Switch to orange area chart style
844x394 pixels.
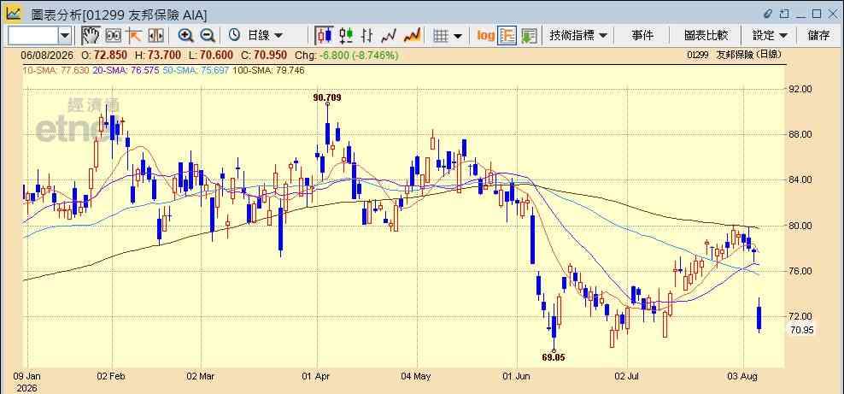click(x=412, y=36)
